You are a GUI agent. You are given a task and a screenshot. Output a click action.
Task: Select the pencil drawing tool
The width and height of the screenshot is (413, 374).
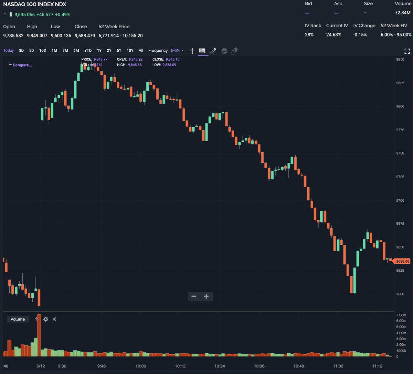coord(213,51)
